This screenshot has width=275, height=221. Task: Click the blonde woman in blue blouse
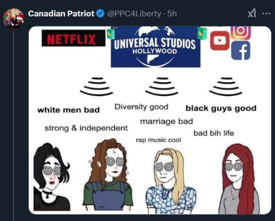point(169,181)
